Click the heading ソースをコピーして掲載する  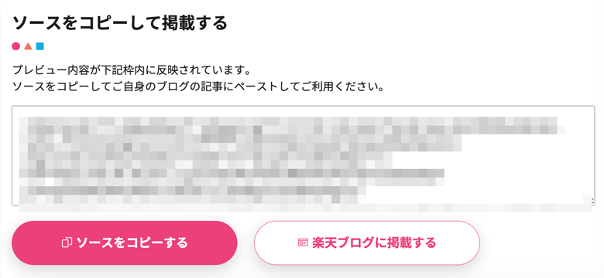[x=120, y=23]
